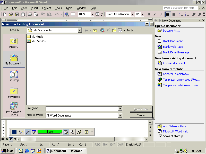Image resolution: width=206 pixels, height=154 pixels.
Task: Toggle numbered list formatting
Action: pos(181,14)
